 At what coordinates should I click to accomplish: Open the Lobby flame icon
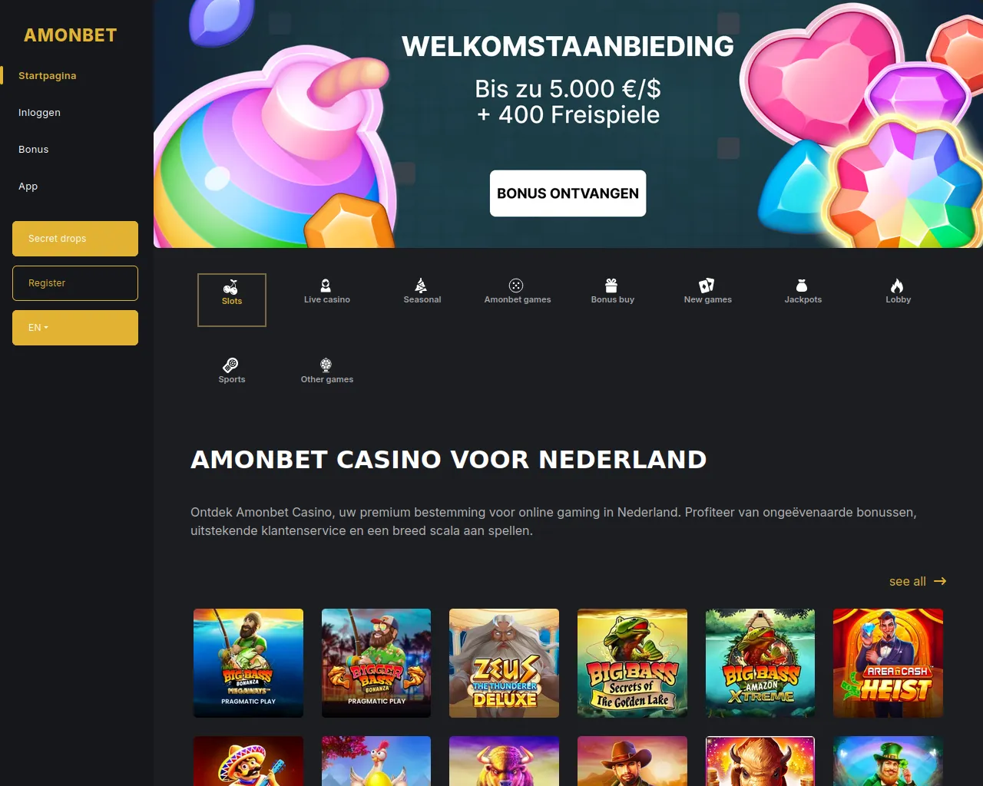(898, 292)
